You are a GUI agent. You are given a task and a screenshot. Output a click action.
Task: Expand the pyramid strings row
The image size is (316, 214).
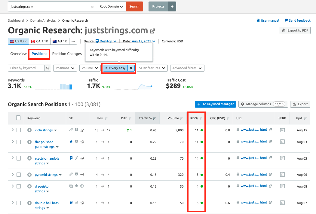click(13, 175)
